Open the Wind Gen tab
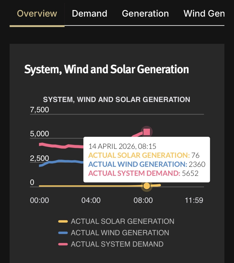This screenshot has width=234, height=263. click(204, 14)
